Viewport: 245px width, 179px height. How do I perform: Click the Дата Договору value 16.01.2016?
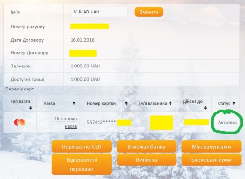[x=82, y=40]
